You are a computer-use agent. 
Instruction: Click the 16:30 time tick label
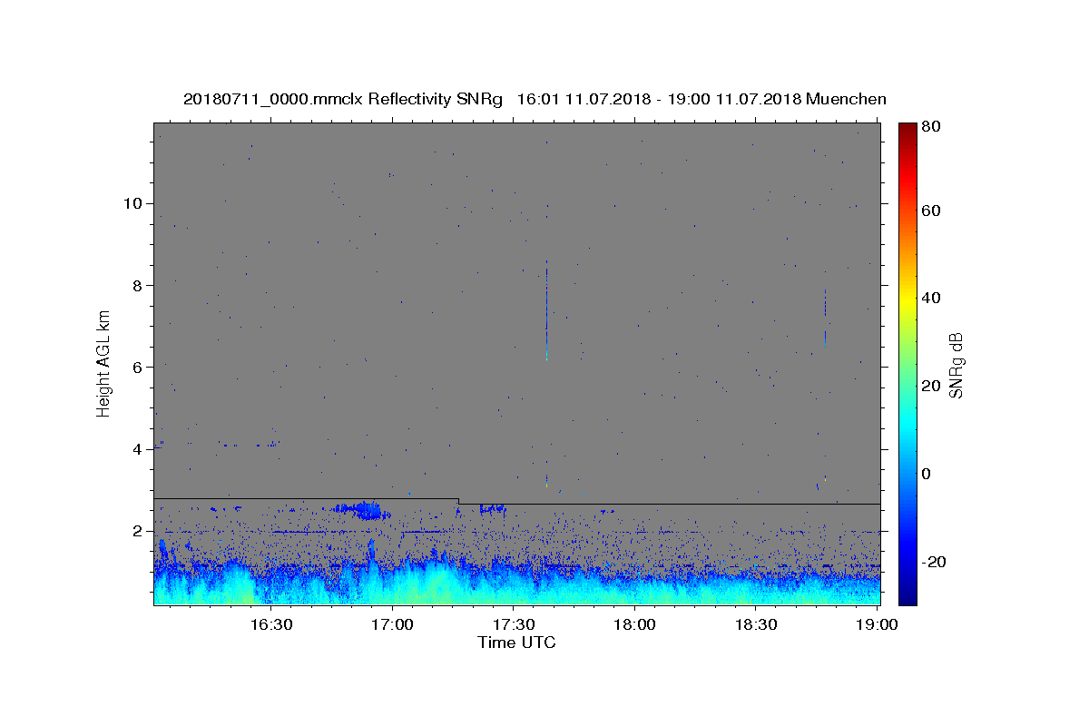[x=271, y=624]
